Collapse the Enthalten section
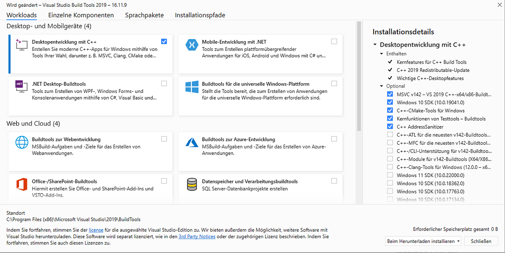Image resolution: width=505 pixels, height=253 pixels. 382,54
